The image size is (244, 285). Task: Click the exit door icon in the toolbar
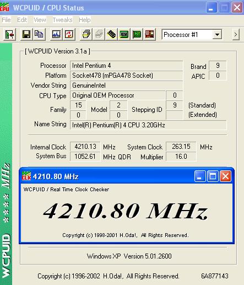click(x=9, y=34)
